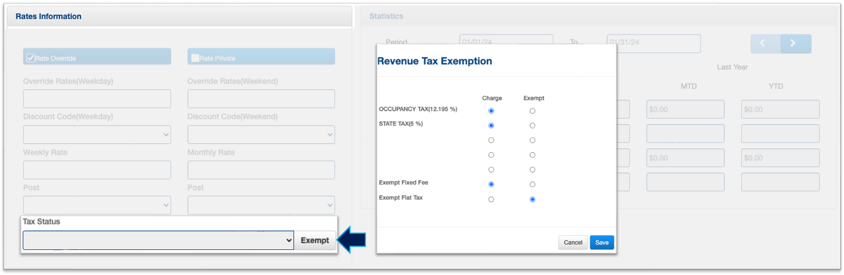Image resolution: width=844 pixels, height=275 pixels.
Task: Click the Weekly Rate input field
Action: pos(97,170)
